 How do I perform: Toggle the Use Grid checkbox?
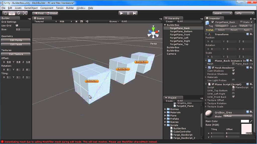coord(17,25)
